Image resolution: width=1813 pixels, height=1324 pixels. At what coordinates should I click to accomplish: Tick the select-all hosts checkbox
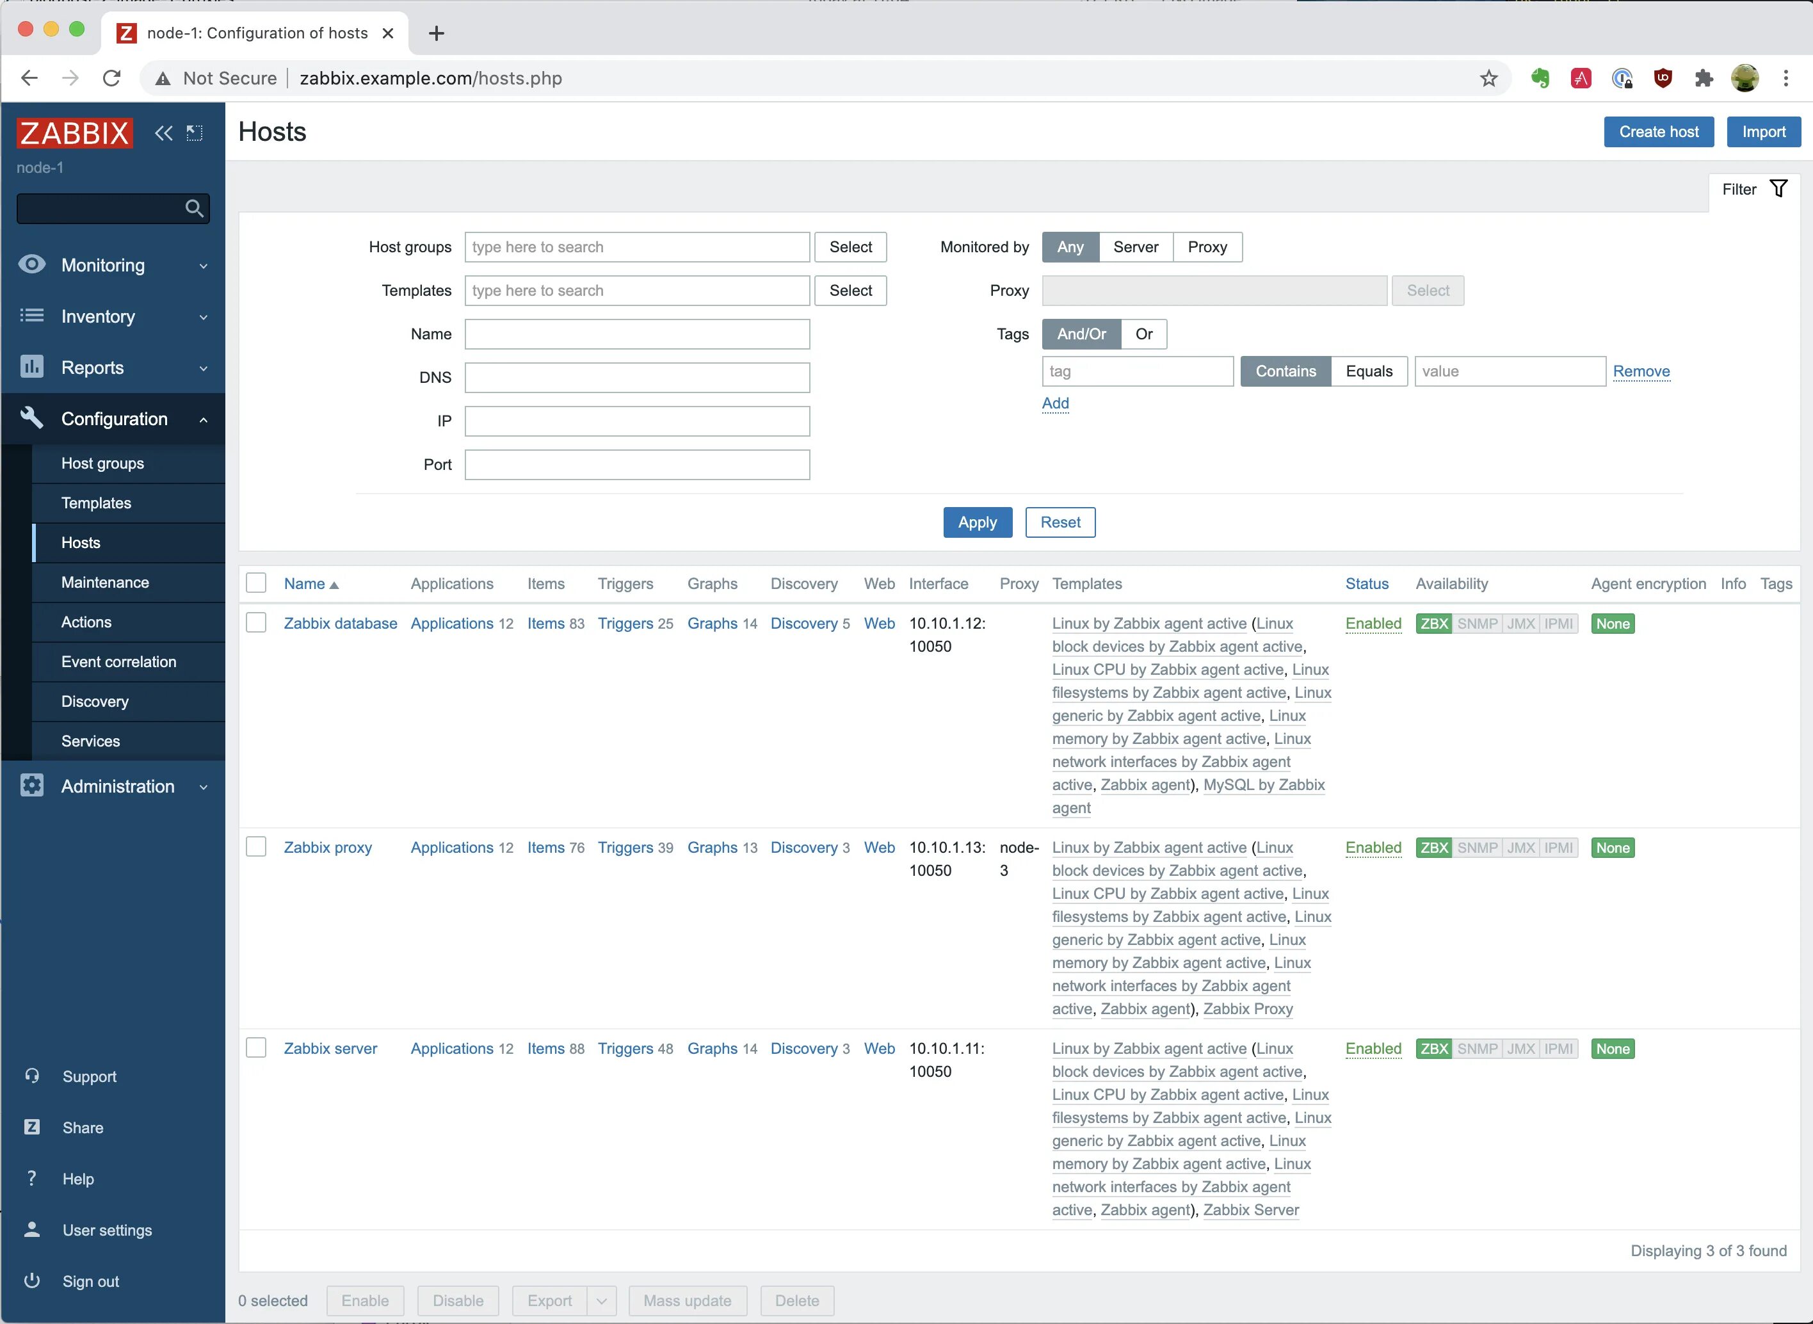pos(255,583)
